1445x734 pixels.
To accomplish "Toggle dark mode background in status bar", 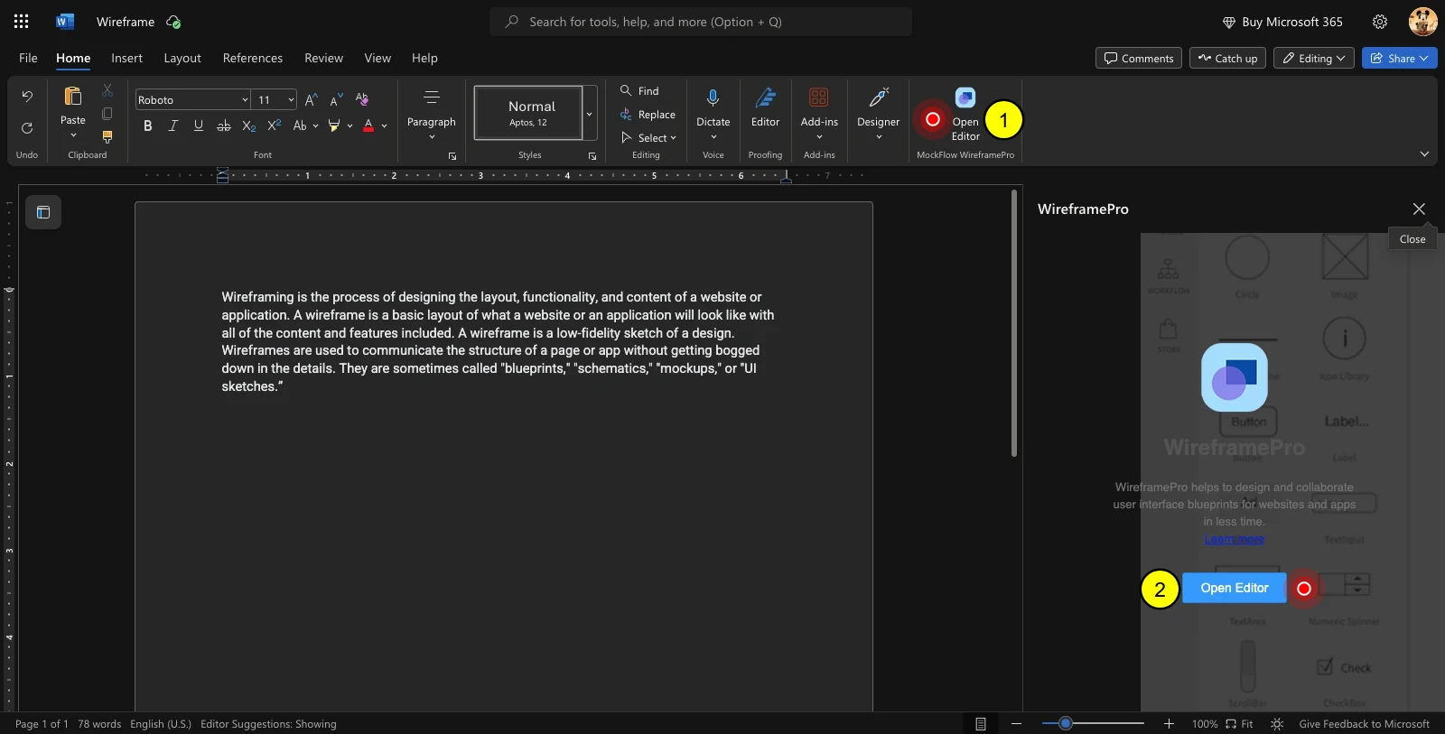I will (1277, 724).
